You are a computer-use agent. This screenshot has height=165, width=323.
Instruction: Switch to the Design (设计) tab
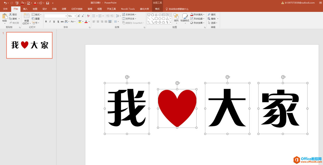(45, 9)
